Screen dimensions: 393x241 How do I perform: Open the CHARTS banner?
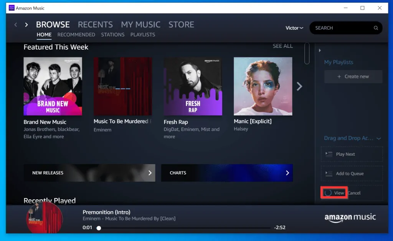[227, 173]
